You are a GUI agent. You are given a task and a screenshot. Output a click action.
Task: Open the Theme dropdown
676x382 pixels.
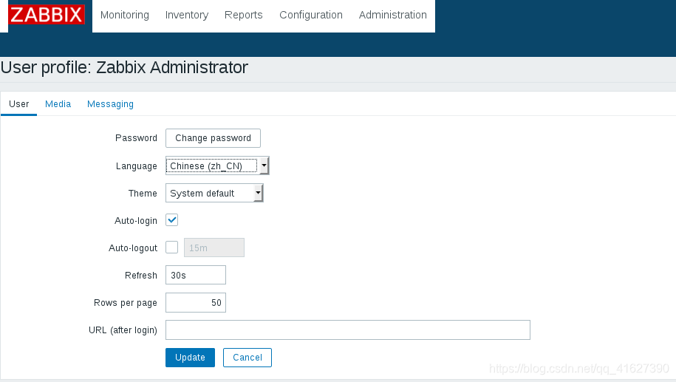coord(214,193)
